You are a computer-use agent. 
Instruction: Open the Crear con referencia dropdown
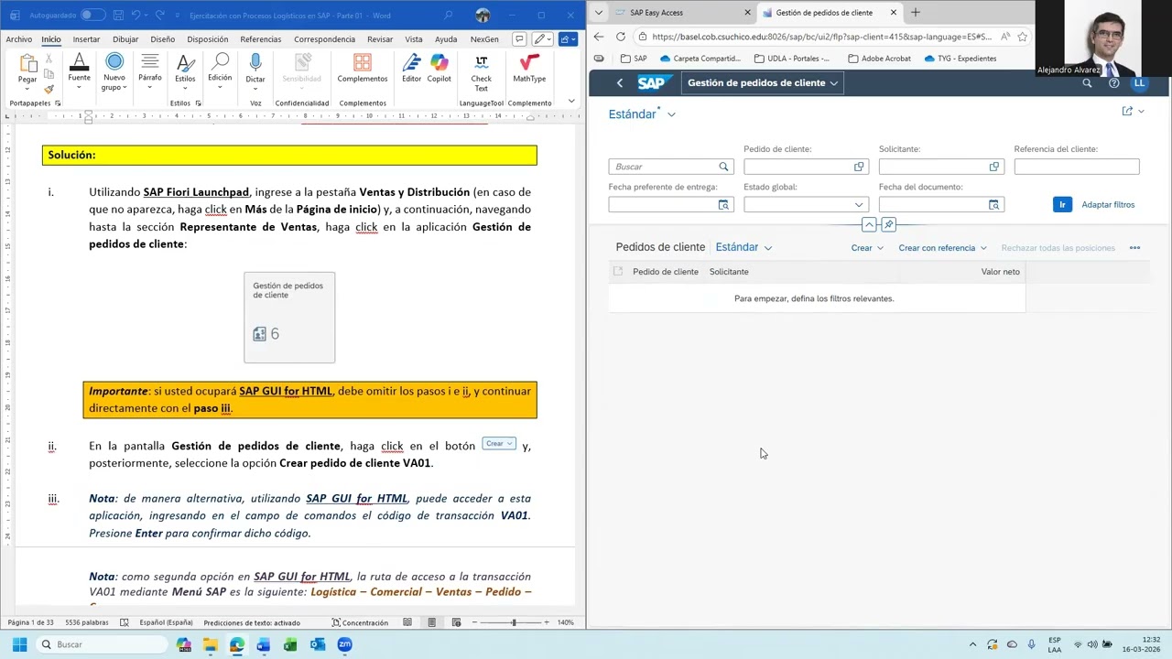942,248
